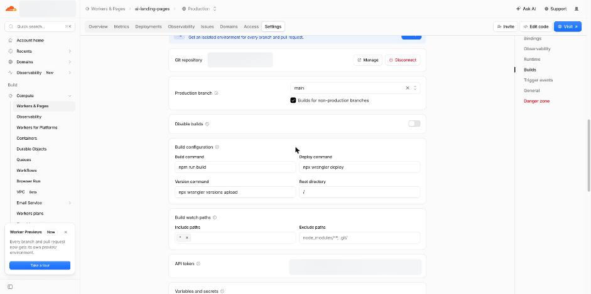
Task: Select the Settings tab
Action: [273, 27]
